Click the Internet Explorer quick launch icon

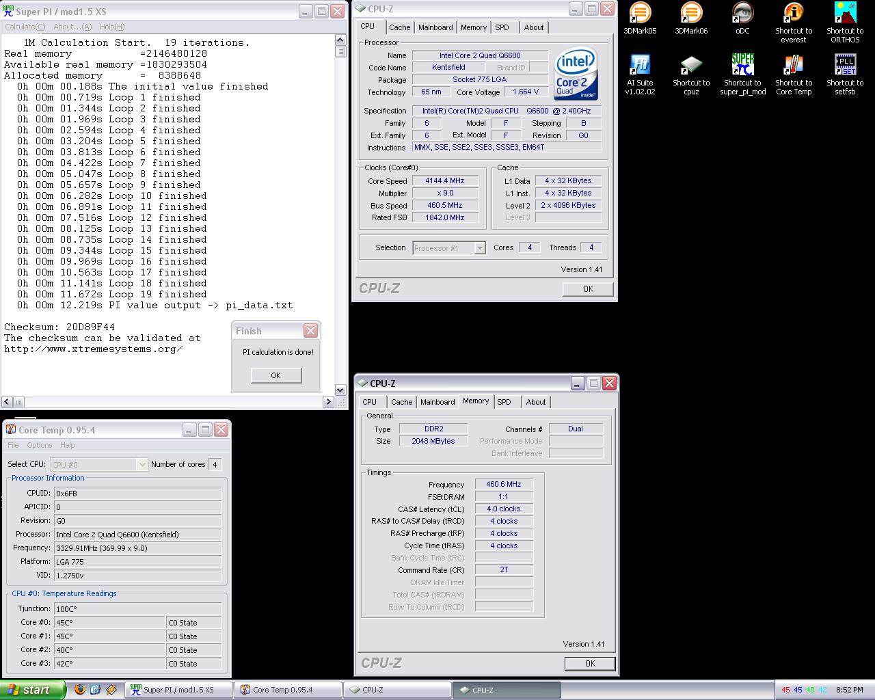click(96, 690)
